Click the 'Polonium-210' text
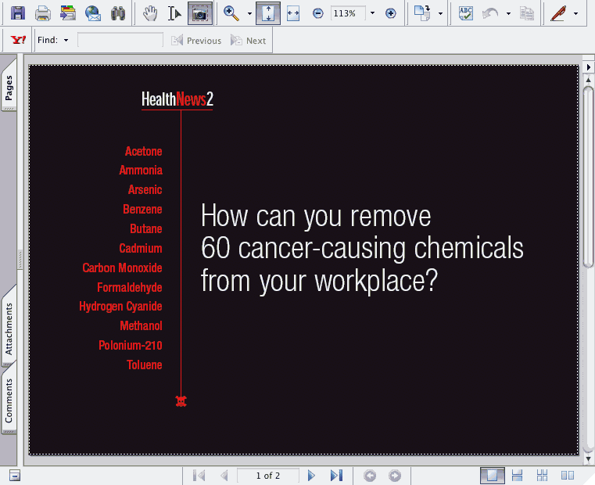 click(130, 345)
